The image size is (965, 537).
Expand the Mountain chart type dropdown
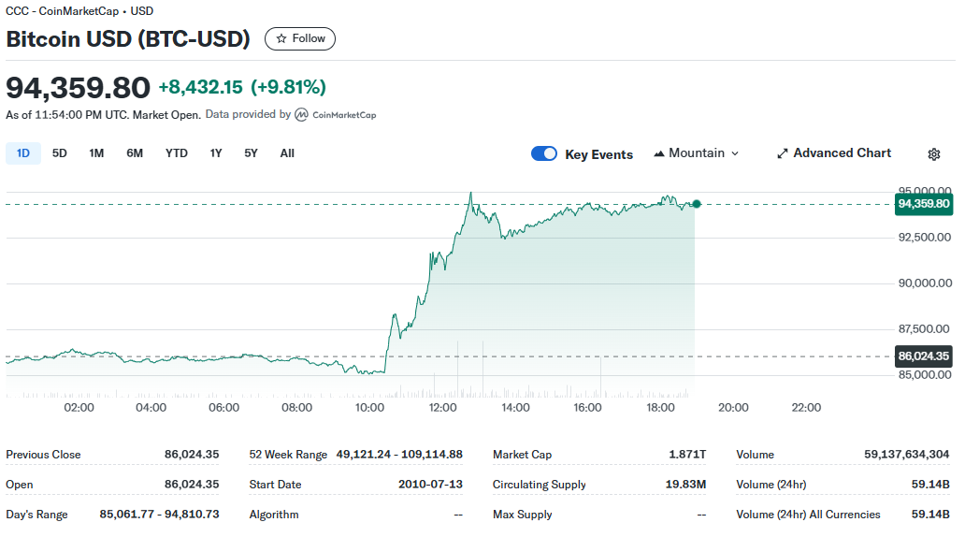[696, 153]
